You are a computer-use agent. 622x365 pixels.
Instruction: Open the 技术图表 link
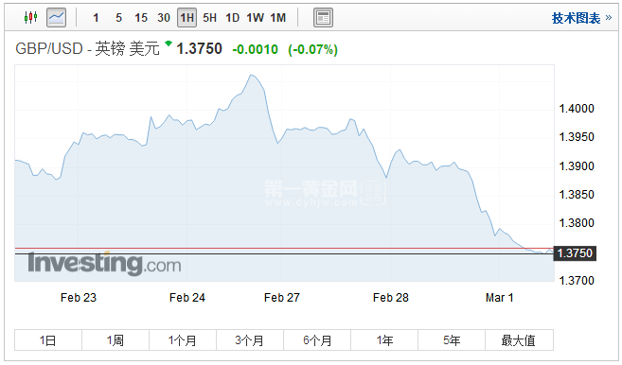pyautogui.click(x=576, y=18)
